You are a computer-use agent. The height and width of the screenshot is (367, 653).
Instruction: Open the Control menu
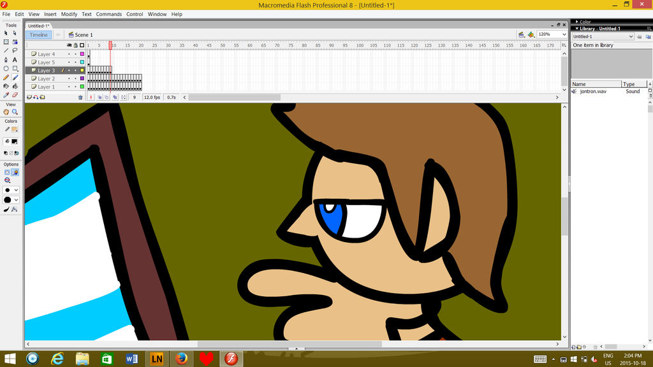(x=135, y=14)
